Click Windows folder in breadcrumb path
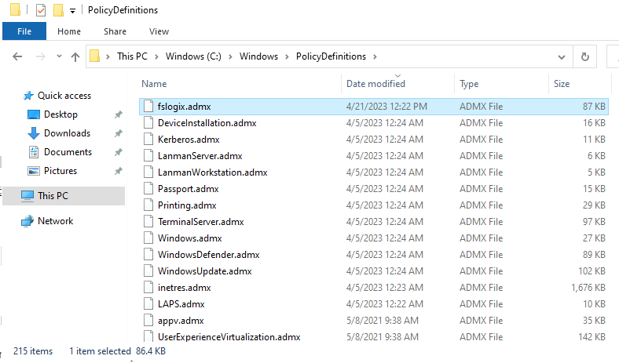 (x=258, y=56)
